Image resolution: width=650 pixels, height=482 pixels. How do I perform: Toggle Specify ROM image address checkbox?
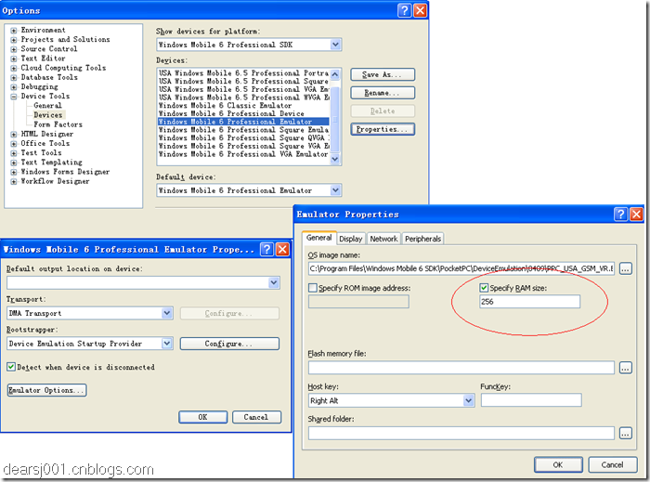pos(313,288)
